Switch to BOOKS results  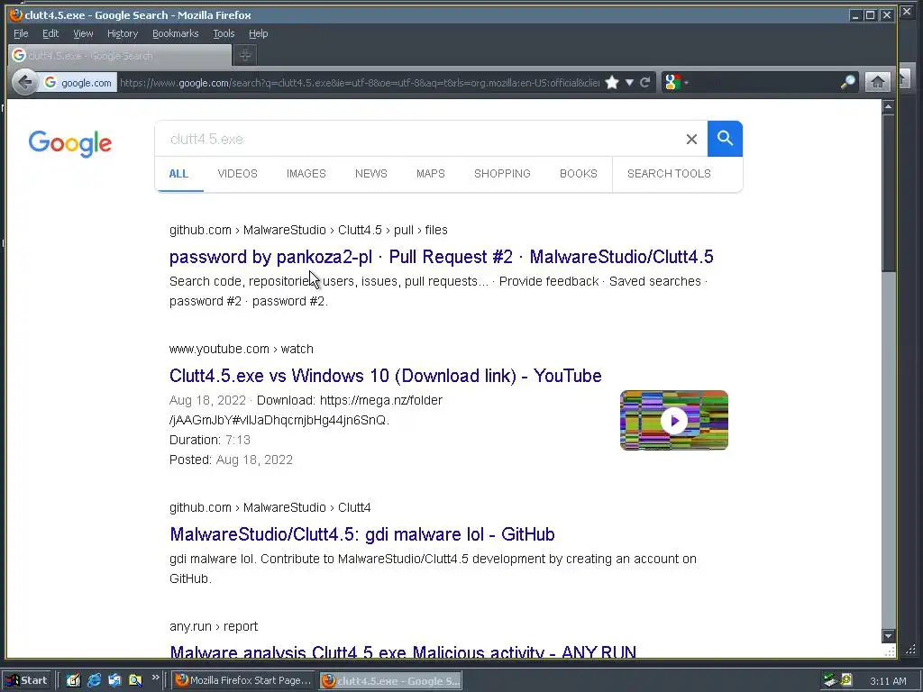[x=578, y=174]
